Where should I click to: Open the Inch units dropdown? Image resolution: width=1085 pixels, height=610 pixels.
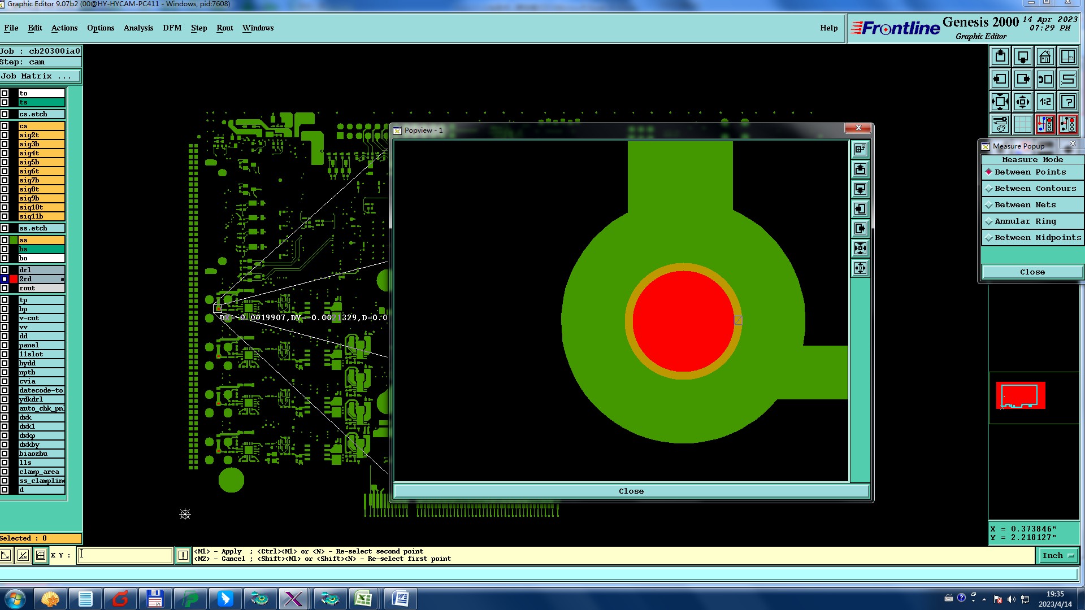coord(1057,556)
